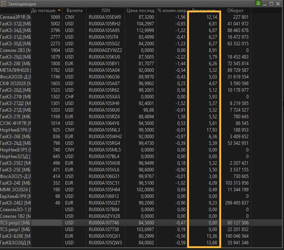Click EUR currency in ГазКЗ-28Е row
Image resolution: width=284 pixels, height=250 pixels.
point(69,63)
